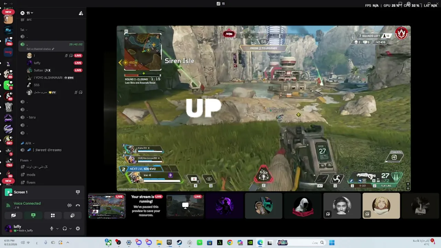Select the blonde anime avatar participant tile

tap(381, 206)
